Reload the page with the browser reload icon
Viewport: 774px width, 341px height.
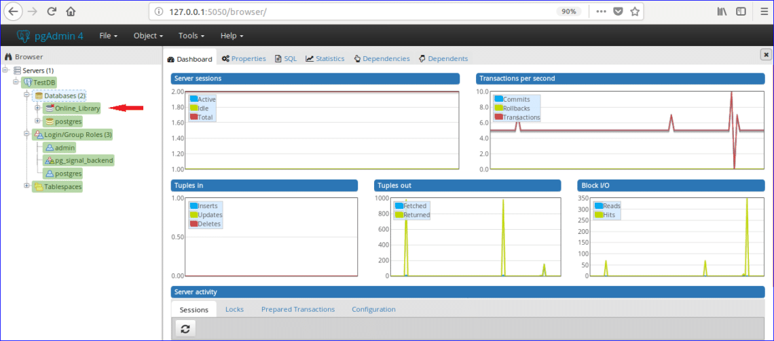click(52, 12)
